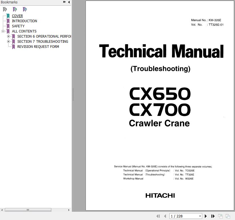Click the Vol. No. TT326E-01 text
Screen dimensions: 235x220
pos(207,25)
